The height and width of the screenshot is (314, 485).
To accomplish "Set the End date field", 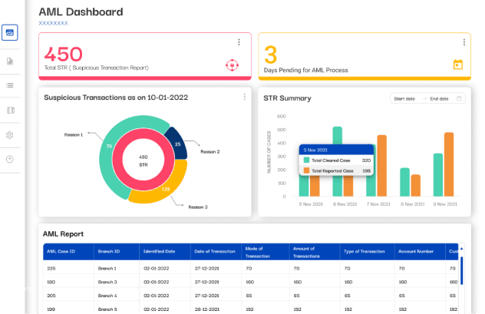I will tap(439, 99).
